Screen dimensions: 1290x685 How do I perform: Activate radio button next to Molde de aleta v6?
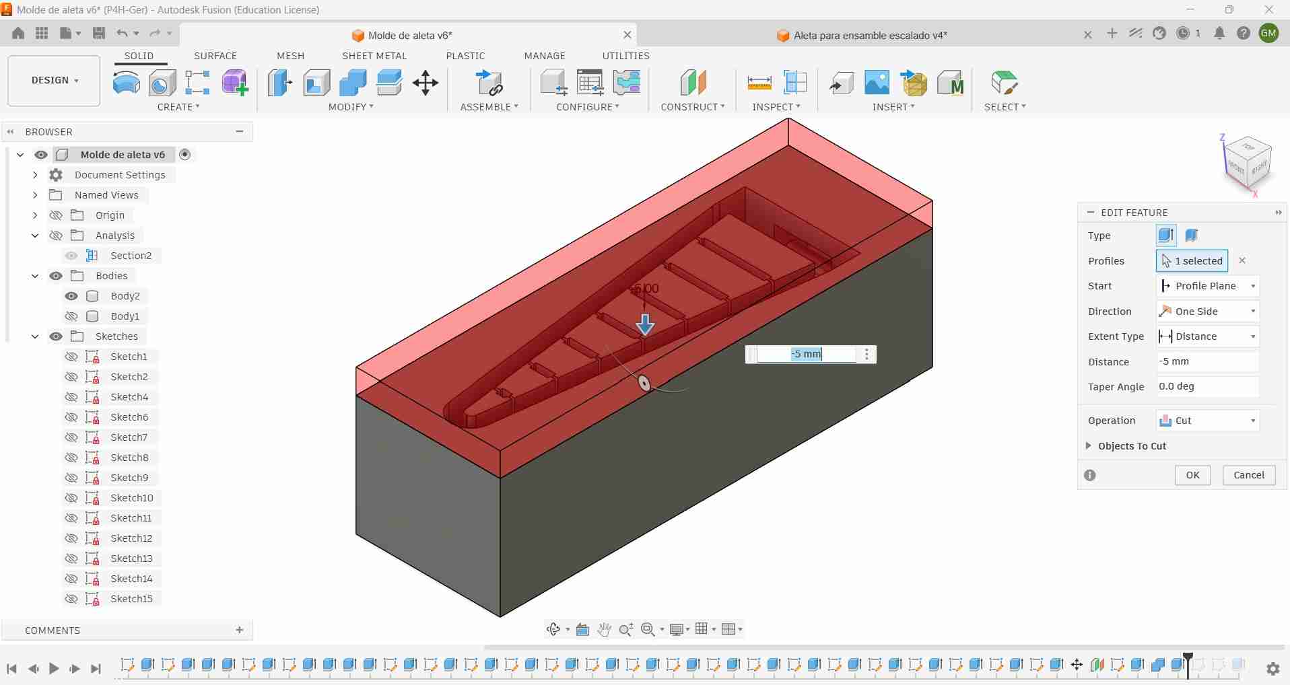[x=185, y=155]
